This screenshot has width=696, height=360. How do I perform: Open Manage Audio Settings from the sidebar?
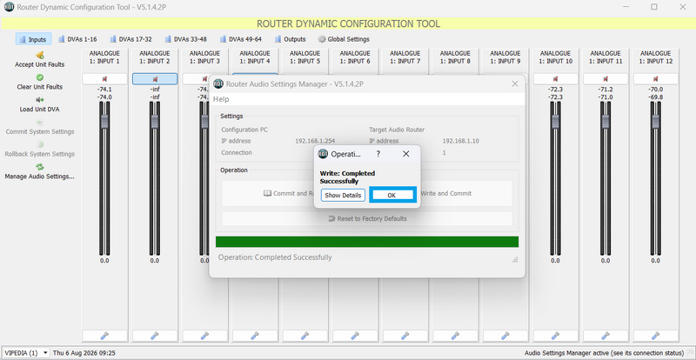click(39, 171)
